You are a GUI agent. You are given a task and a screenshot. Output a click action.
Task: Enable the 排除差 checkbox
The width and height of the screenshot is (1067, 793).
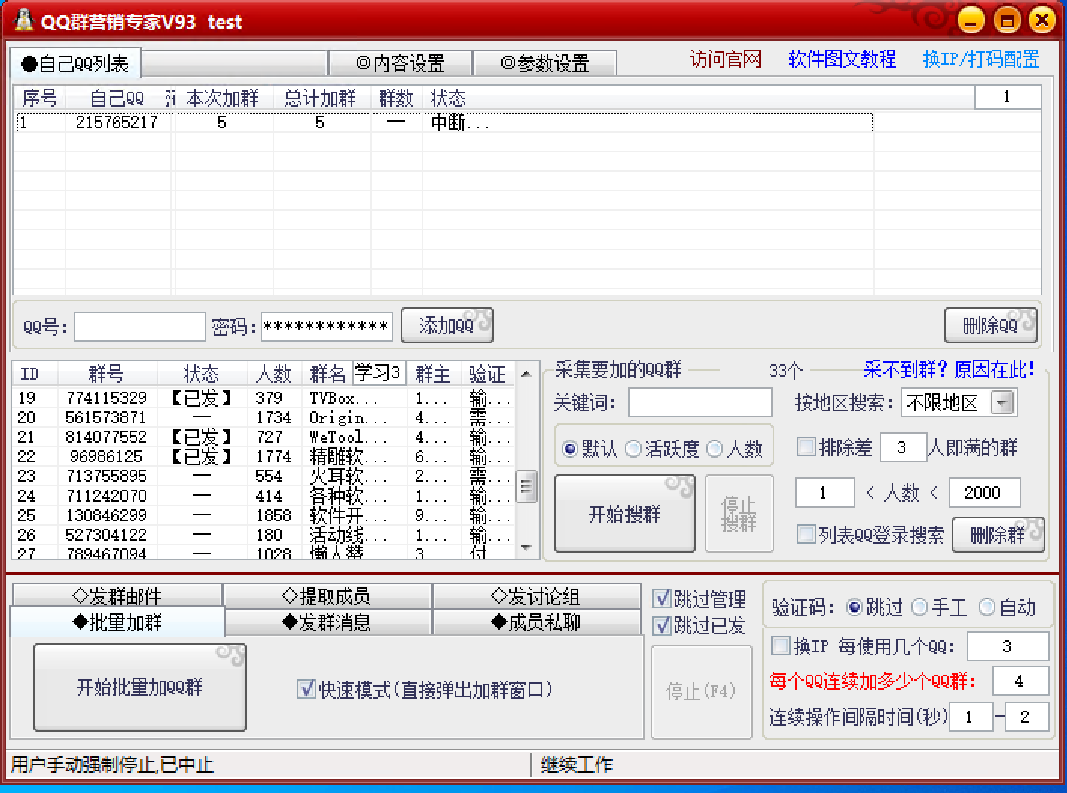[x=806, y=447]
